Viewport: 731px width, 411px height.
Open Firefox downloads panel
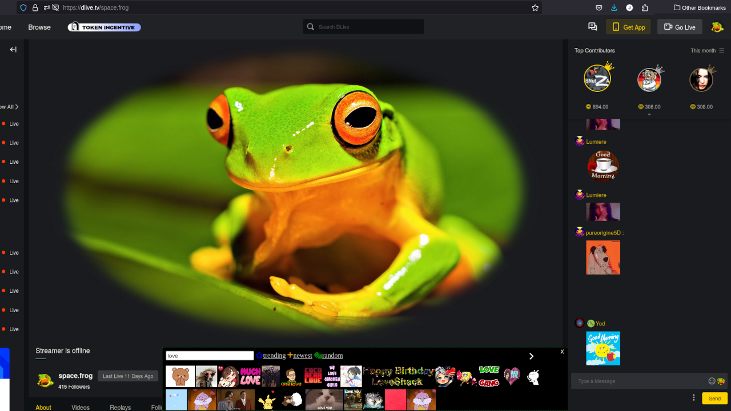pos(614,8)
